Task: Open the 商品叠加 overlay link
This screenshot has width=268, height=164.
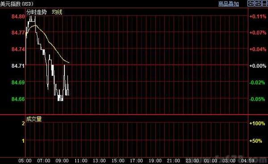Action: (229, 4)
